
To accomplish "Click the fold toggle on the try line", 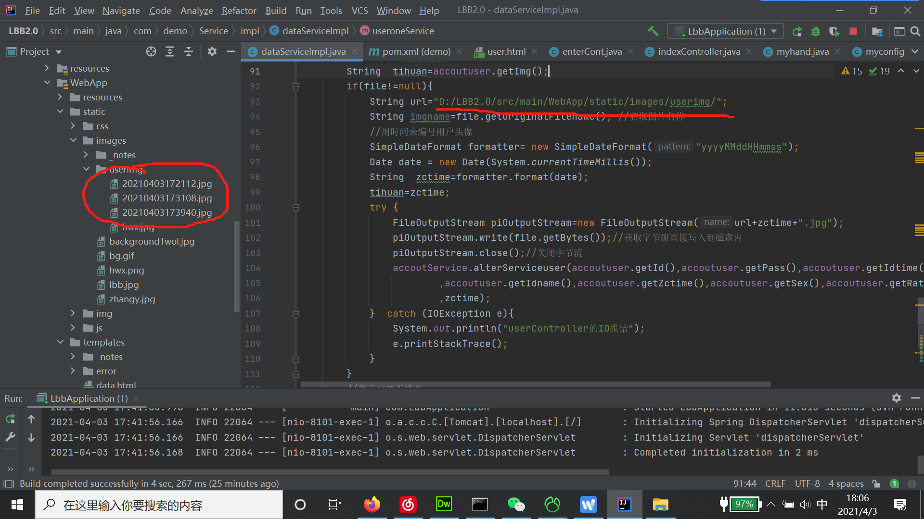I will click(x=296, y=208).
